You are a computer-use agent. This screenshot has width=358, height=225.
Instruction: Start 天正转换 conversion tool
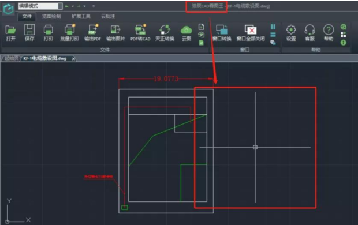165,33
